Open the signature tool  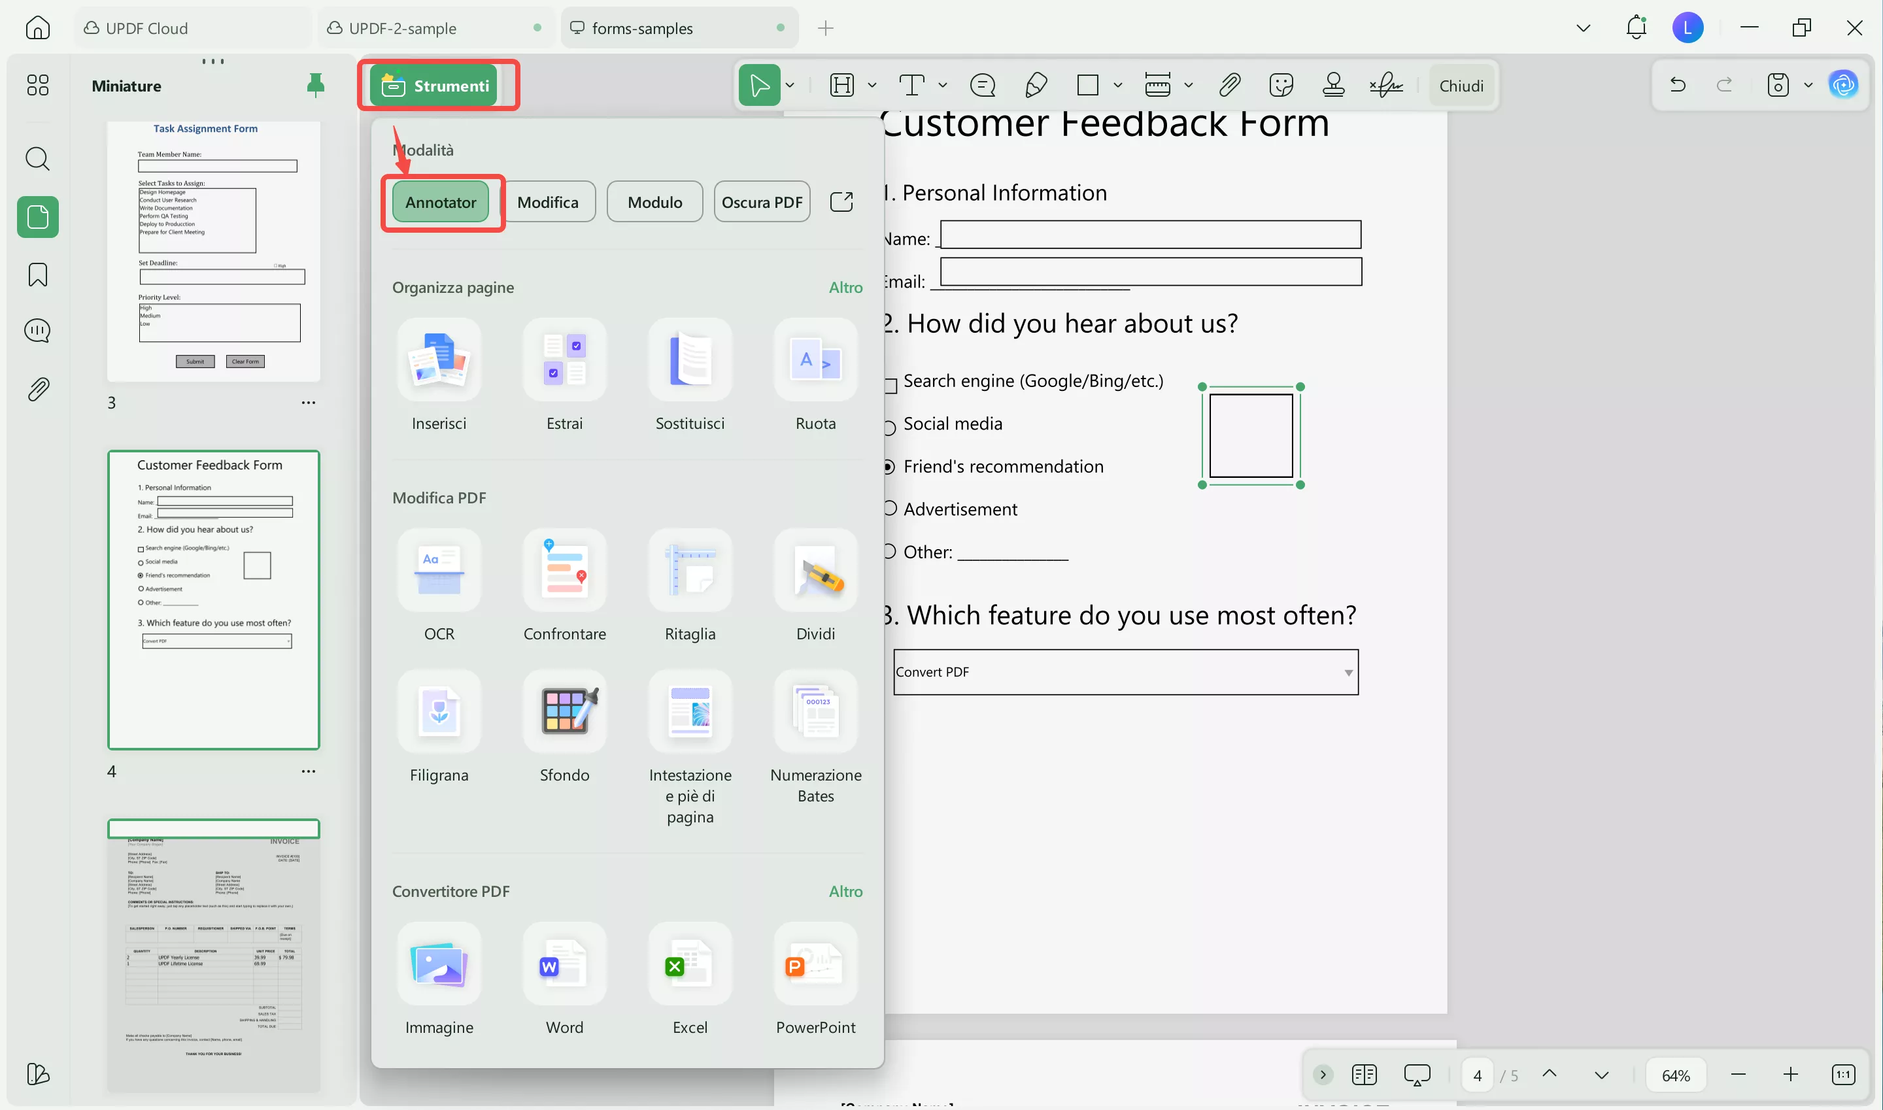(x=1386, y=85)
